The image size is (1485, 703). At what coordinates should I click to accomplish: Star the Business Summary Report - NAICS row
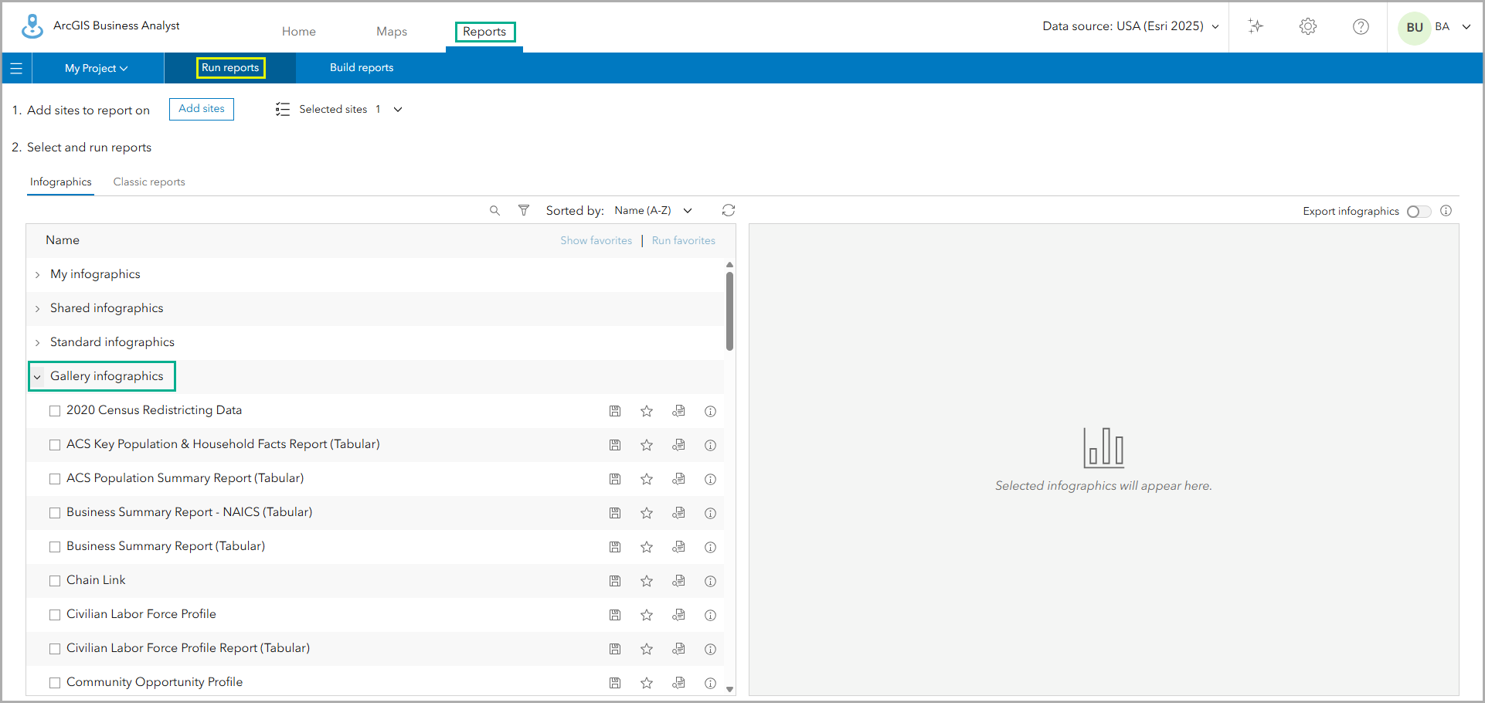tap(647, 513)
